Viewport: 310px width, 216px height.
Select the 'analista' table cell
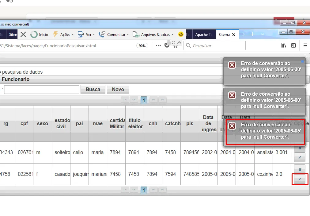[263, 152]
